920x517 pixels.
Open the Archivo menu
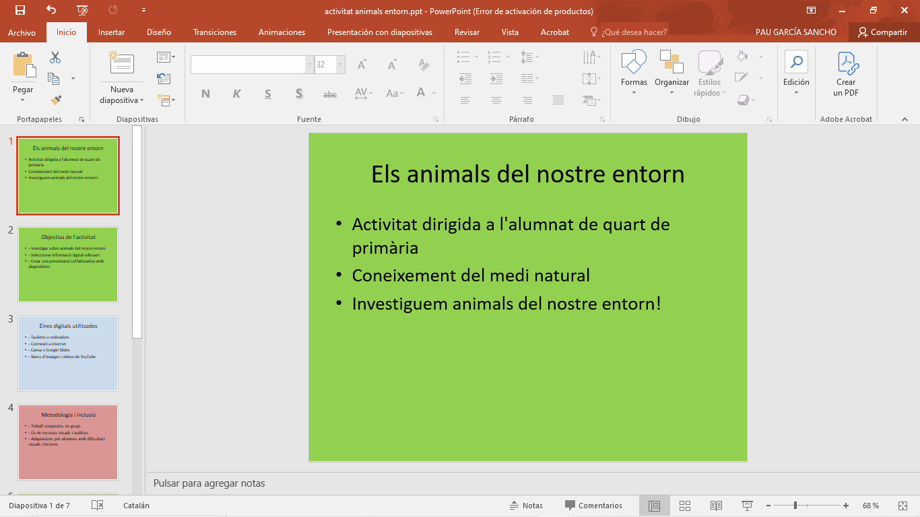pyautogui.click(x=22, y=32)
